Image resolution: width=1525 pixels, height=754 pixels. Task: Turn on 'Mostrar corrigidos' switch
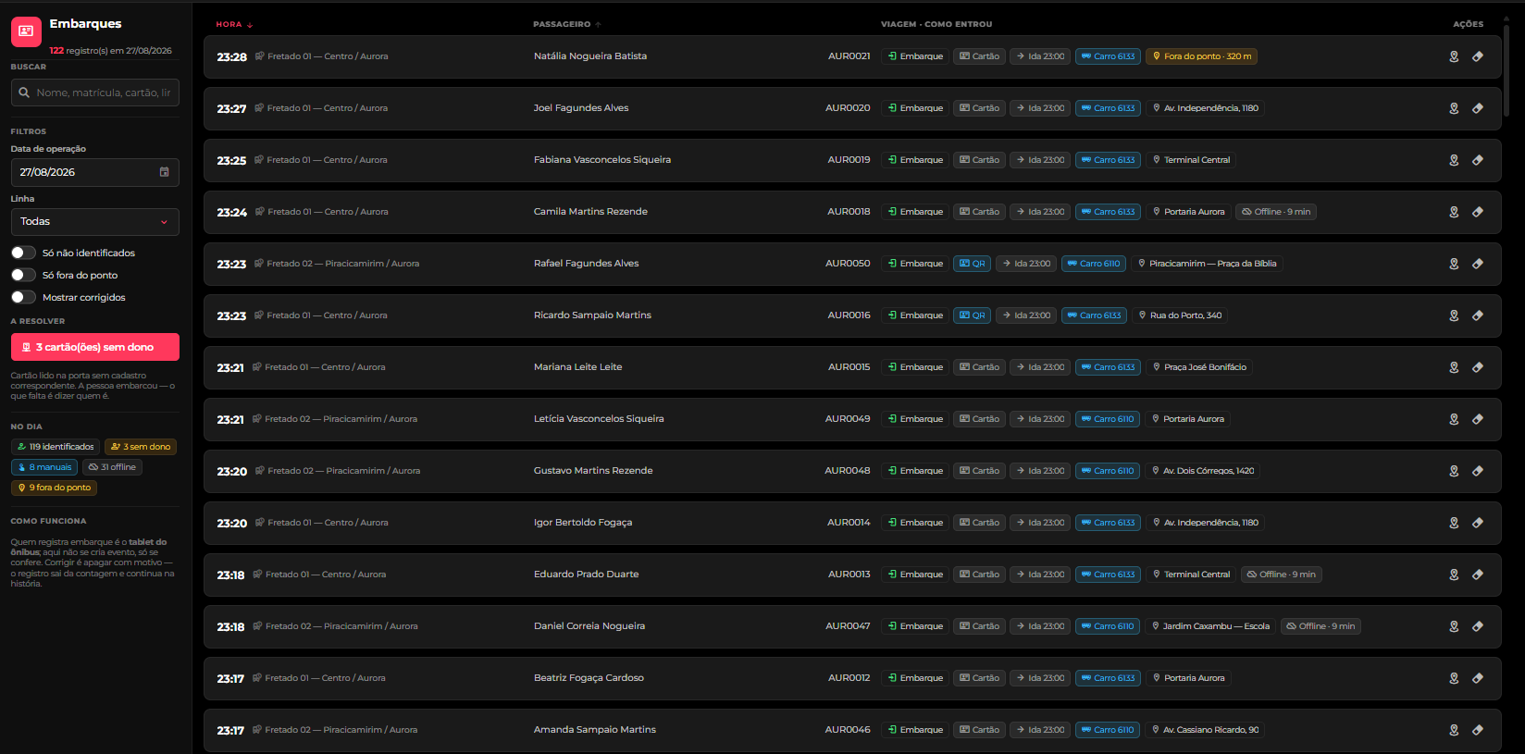(23, 297)
